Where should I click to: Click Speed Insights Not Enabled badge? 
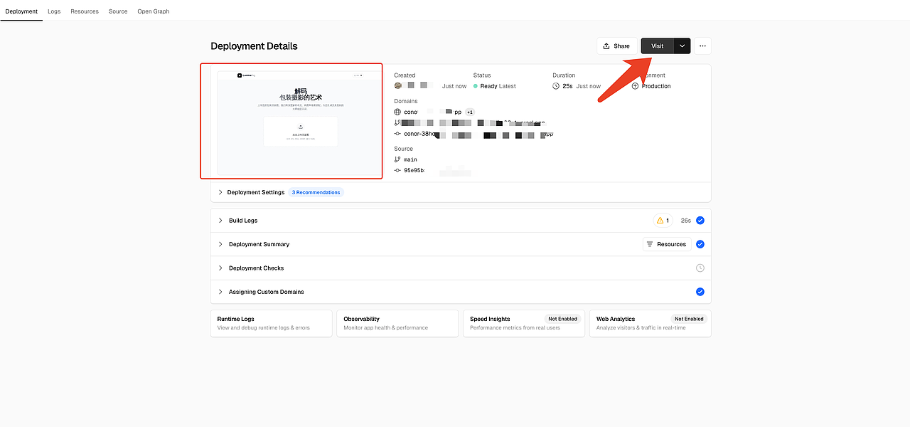562,319
